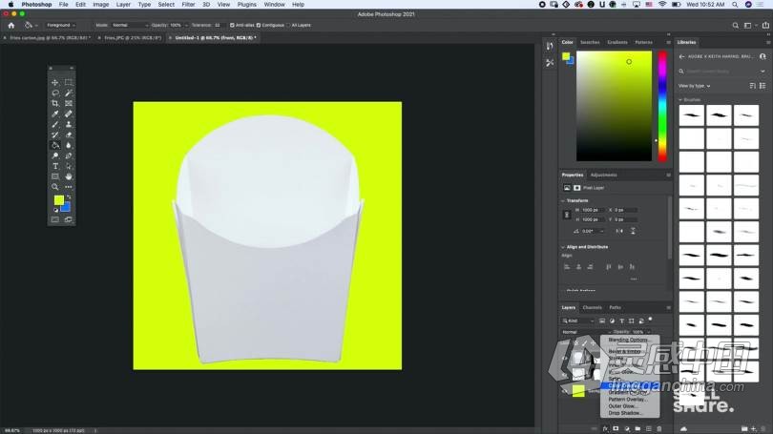Select the Horizontal Type tool
Image resolution: width=773 pixels, height=434 pixels.
point(55,166)
